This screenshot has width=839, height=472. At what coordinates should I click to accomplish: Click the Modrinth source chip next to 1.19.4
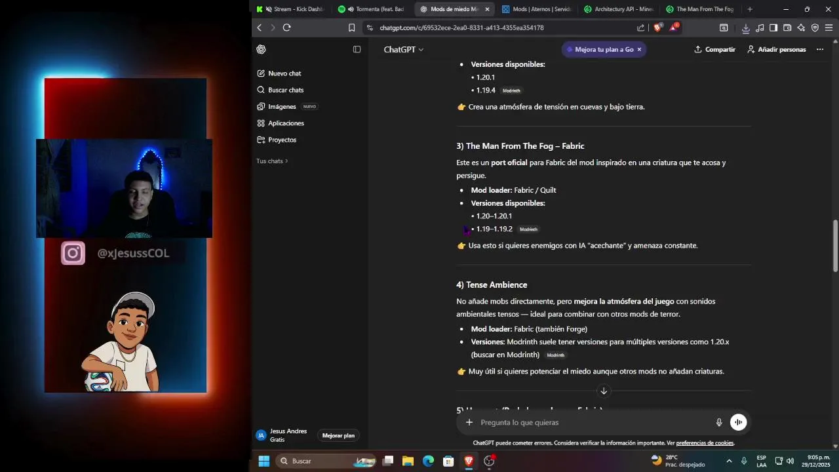click(x=511, y=90)
